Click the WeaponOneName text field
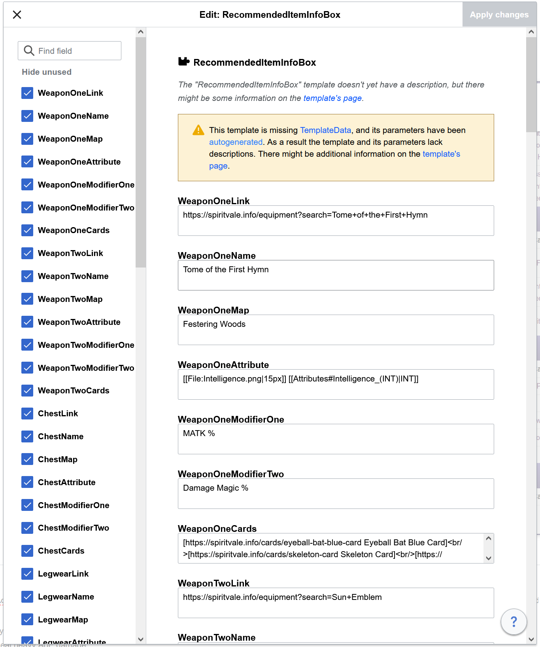This screenshot has height=647, width=540. point(336,275)
